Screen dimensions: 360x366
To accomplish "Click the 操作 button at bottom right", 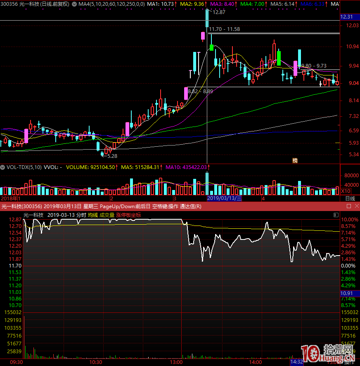I will pos(349,362).
